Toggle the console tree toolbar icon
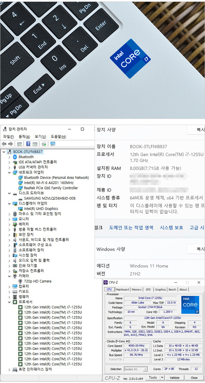Image resolution: width=205 pixels, height=383 pixels. click(x=19, y=144)
